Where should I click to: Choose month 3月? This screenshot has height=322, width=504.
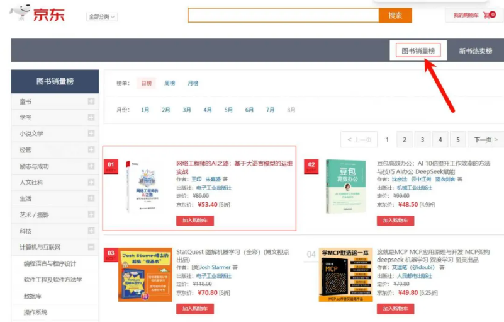[187, 110]
